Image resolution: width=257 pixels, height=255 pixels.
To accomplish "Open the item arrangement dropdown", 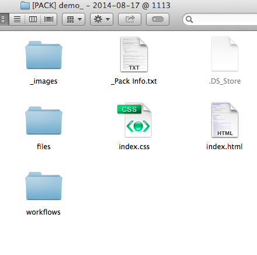I will [74, 19].
